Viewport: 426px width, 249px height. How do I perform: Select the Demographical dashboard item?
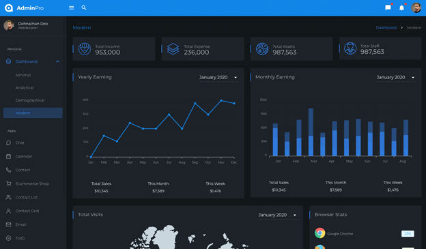coord(30,100)
